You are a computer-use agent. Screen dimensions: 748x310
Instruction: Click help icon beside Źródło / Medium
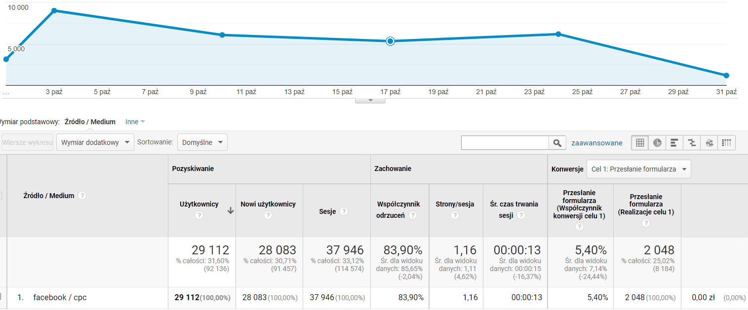[82, 196]
